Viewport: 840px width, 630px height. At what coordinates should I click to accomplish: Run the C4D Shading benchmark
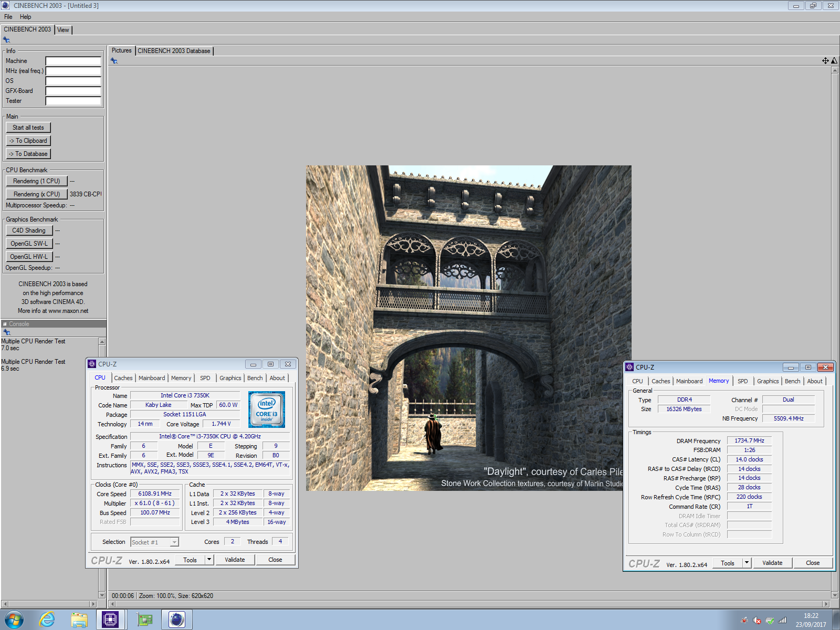point(29,230)
